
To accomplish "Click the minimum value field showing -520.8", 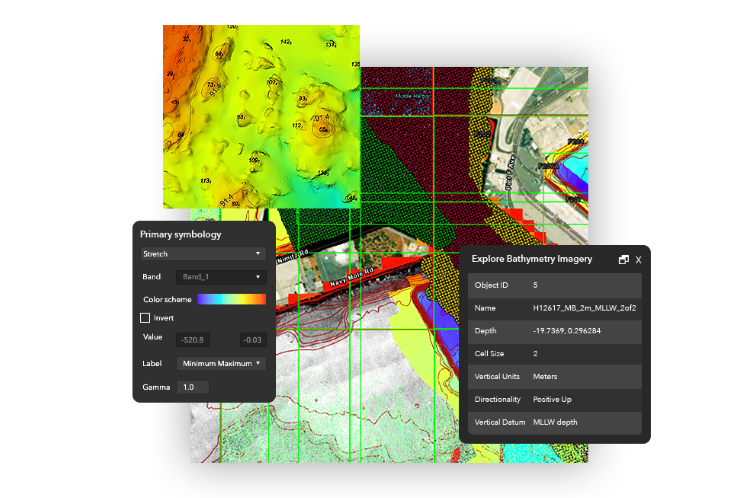I will click(193, 340).
